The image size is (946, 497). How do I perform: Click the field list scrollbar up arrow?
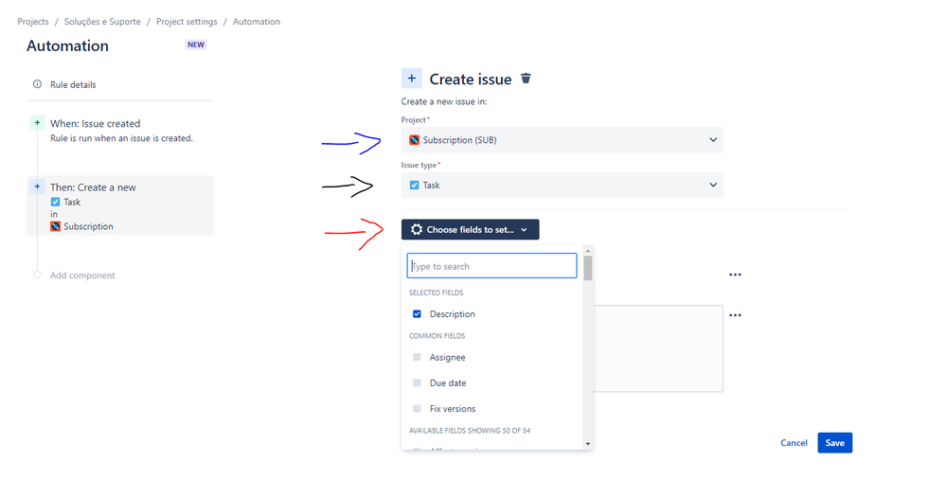coord(588,251)
